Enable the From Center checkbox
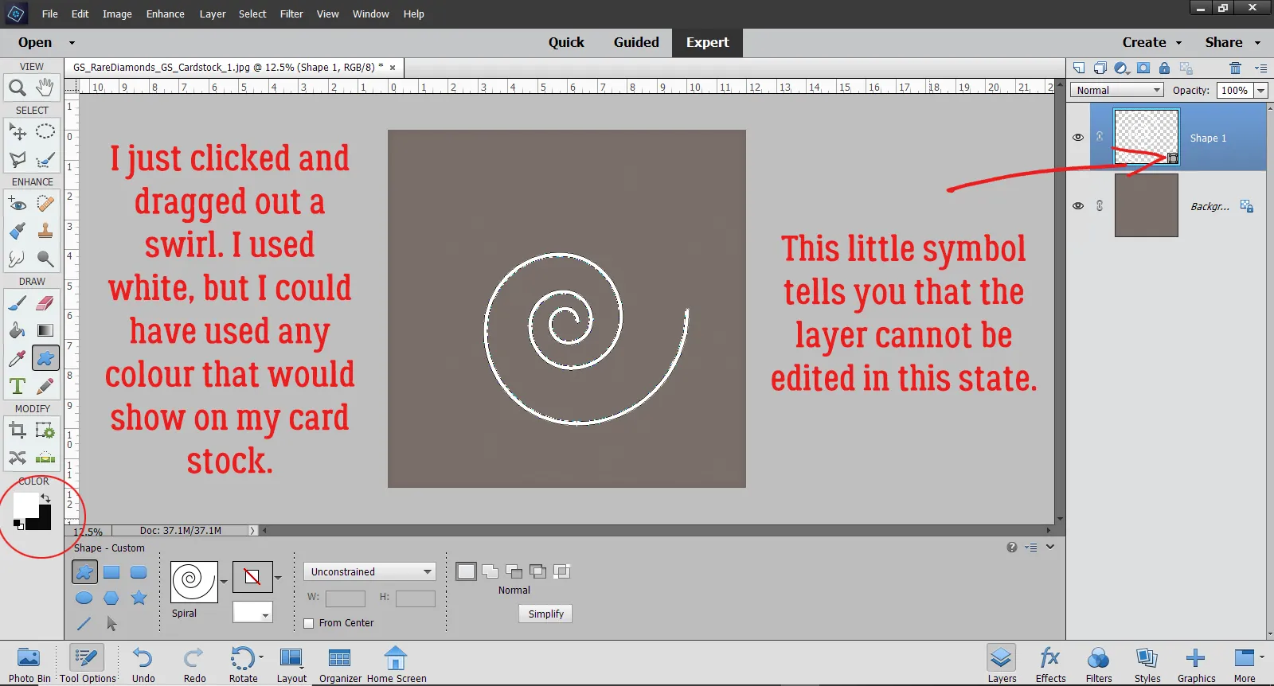This screenshot has width=1274, height=686. 309,623
